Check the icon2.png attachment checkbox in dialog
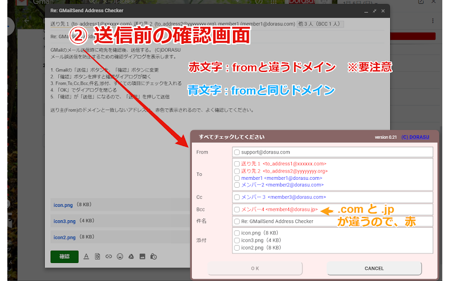The height and width of the screenshot is (281, 449). [237, 248]
